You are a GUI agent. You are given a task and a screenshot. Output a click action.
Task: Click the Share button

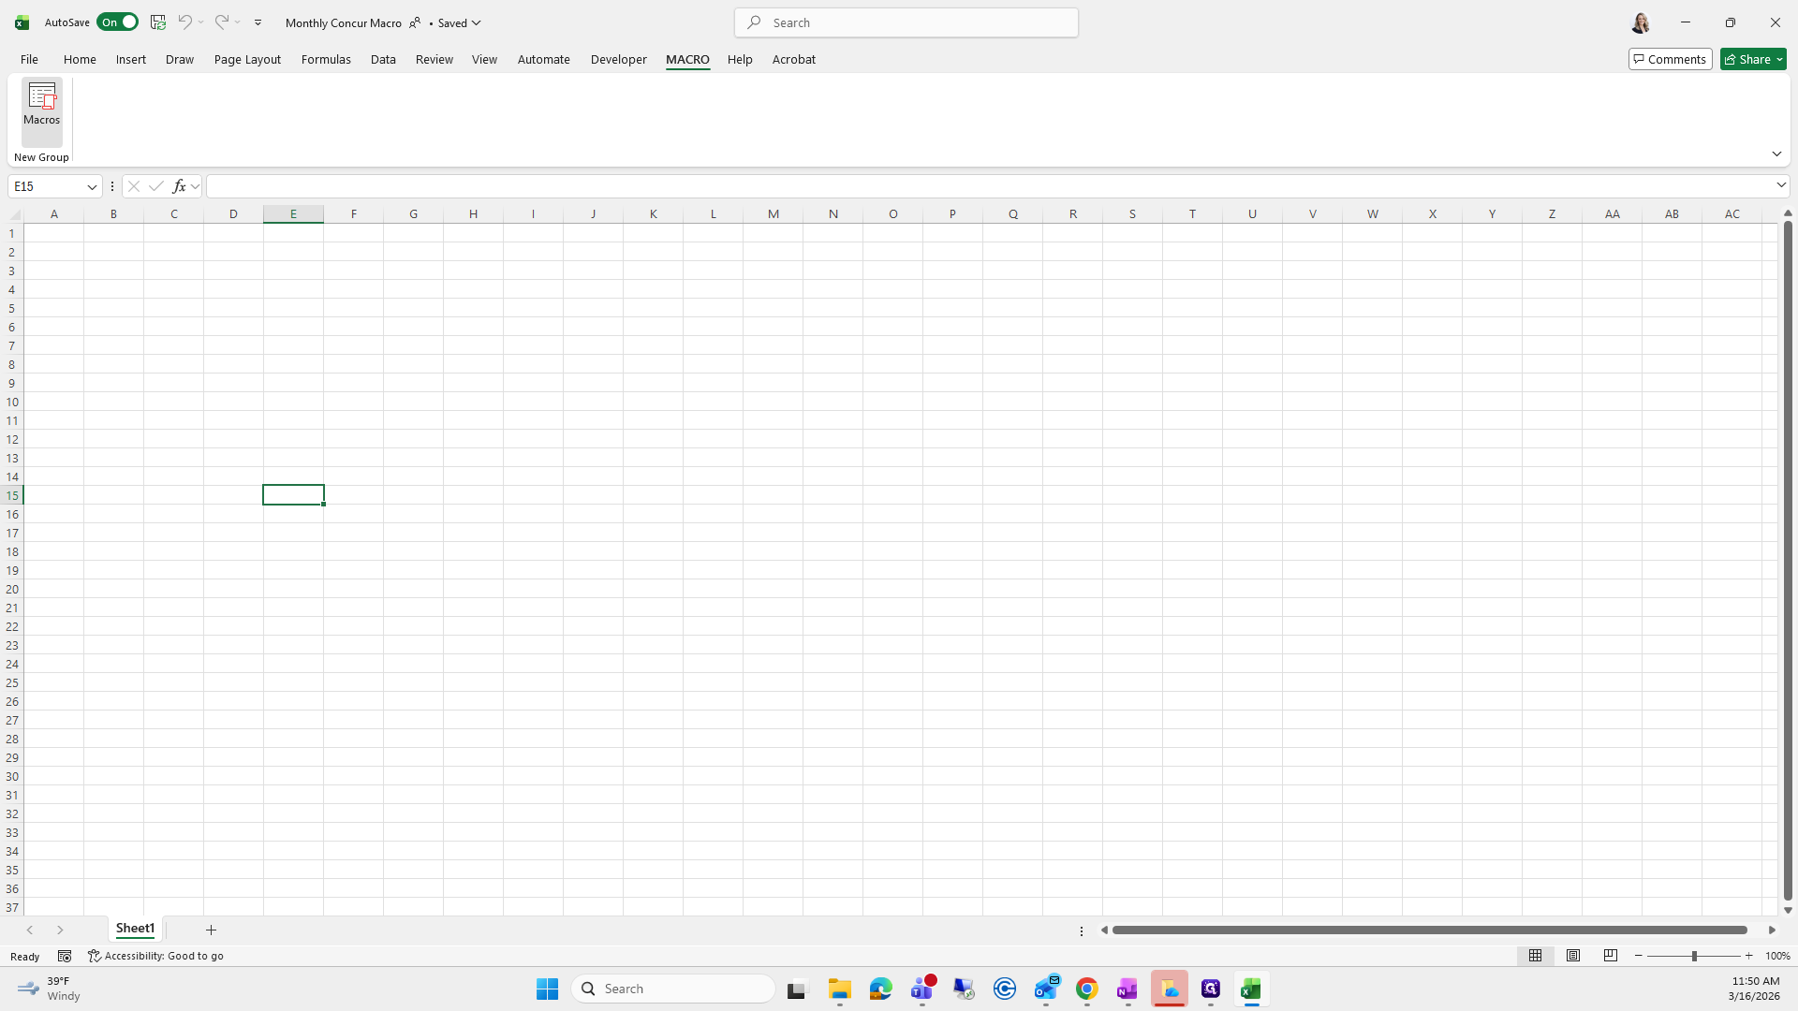click(1752, 59)
